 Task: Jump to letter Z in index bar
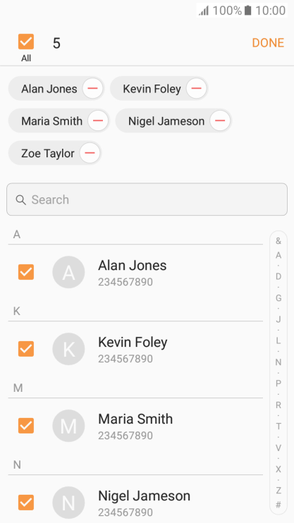click(x=278, y=491)
